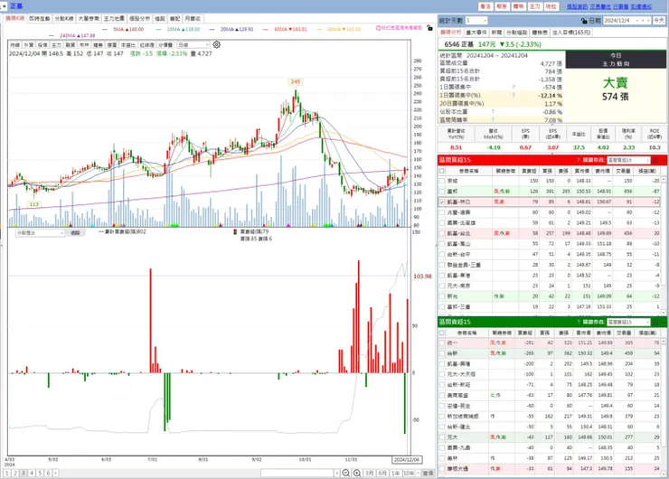Image resolution: width=669 pixels, height=479 pixels.
Task: Open 關鍵券商 dropdown in sell header
Action: (x=628, y=322)
